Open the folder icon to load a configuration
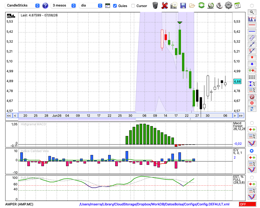Image resolution: width=260 pixels, height=208 pixels. (192, 6)
